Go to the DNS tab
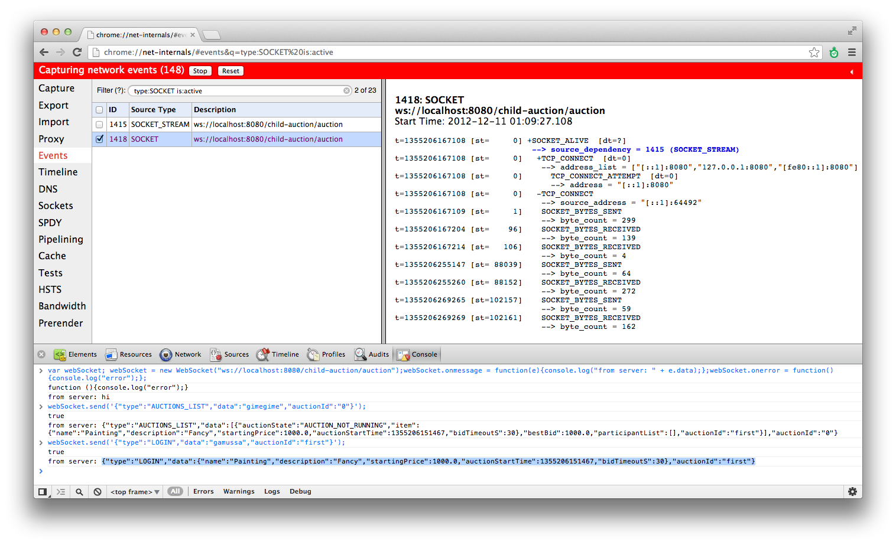The image size is (896, 545). (x=48, y=189)
